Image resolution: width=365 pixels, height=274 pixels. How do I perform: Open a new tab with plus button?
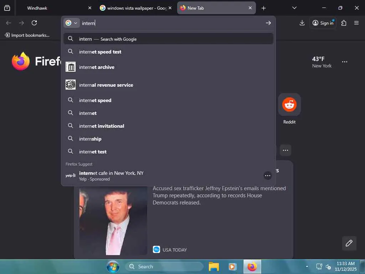pyautogui.click(x=263, y=8)
